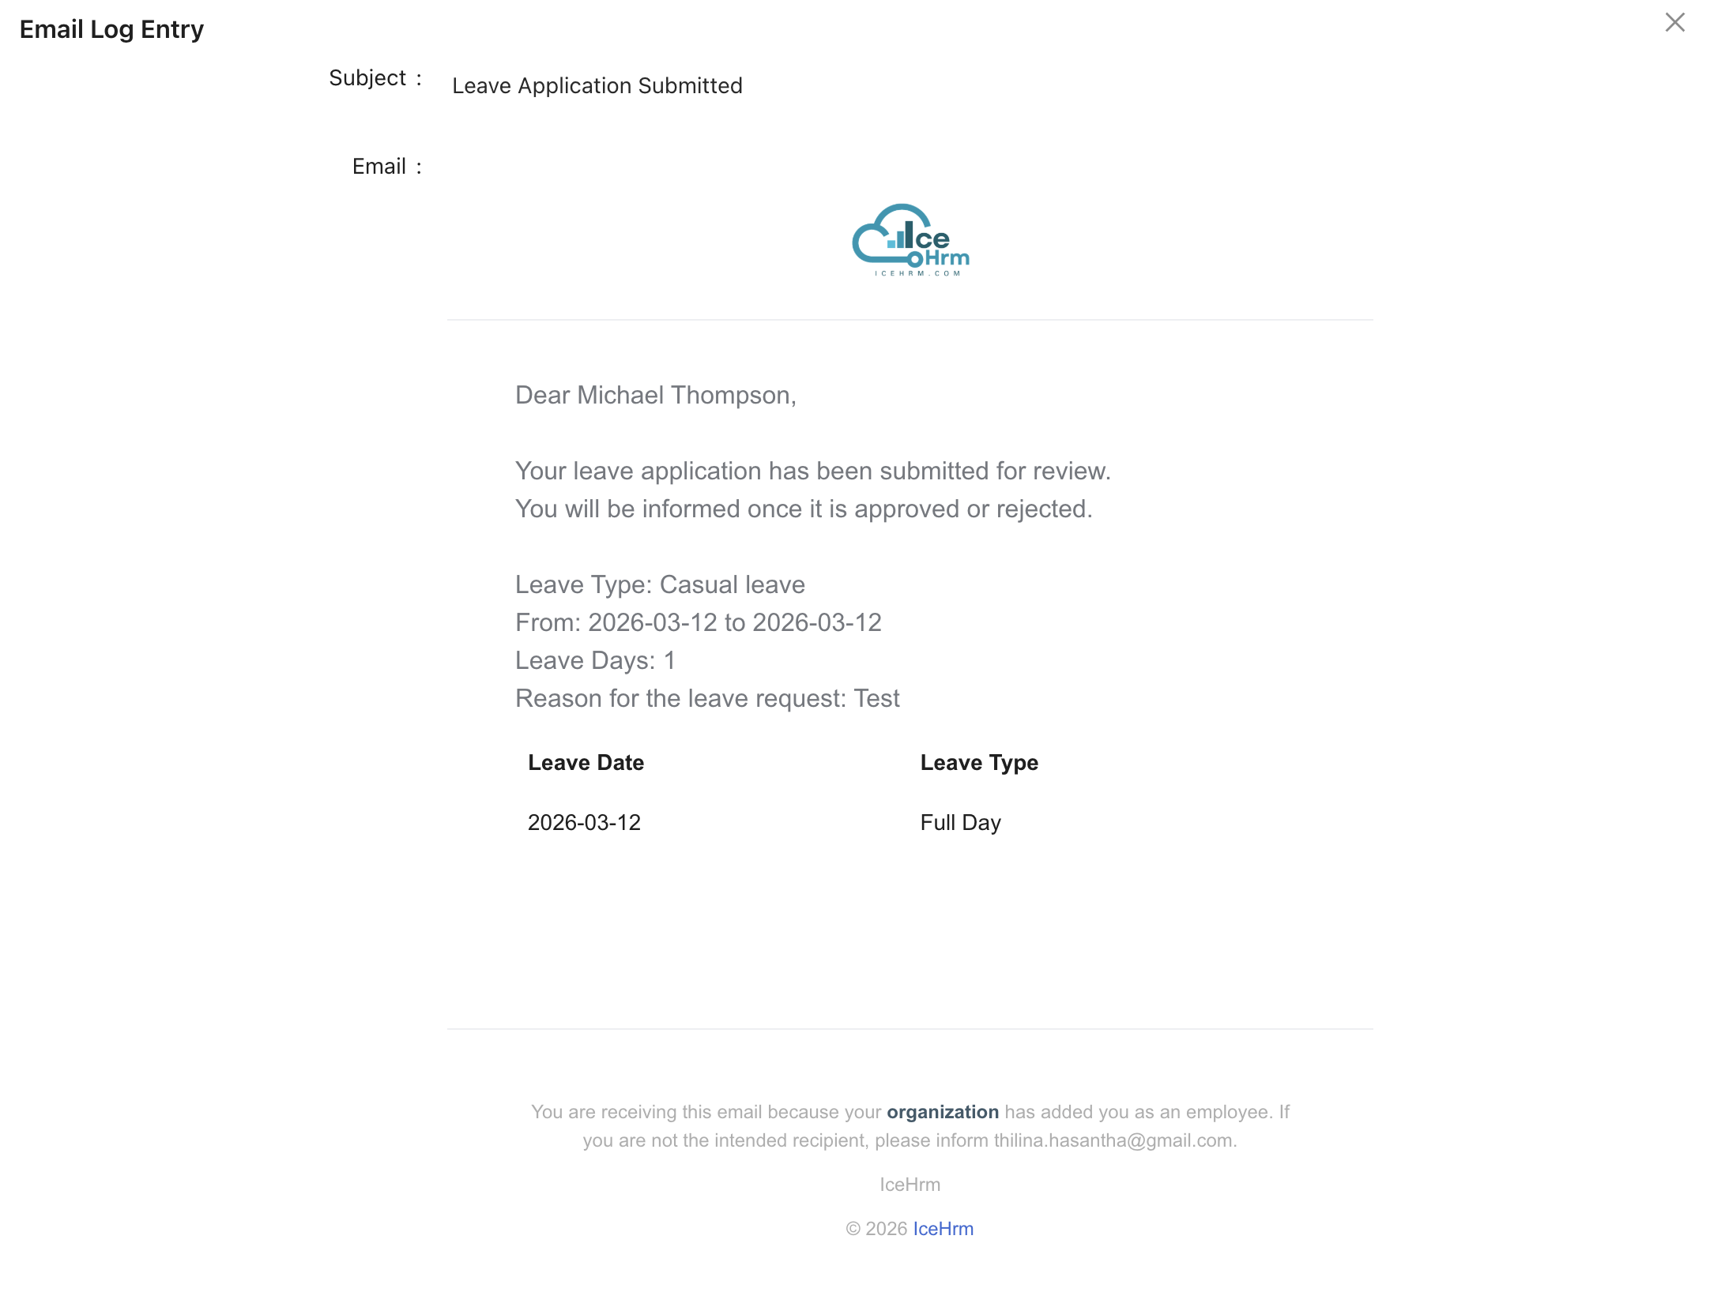Select the Casual leave text line
Image resolution: width=1710 pixels, height=1292 pixels.
(659, 584)
